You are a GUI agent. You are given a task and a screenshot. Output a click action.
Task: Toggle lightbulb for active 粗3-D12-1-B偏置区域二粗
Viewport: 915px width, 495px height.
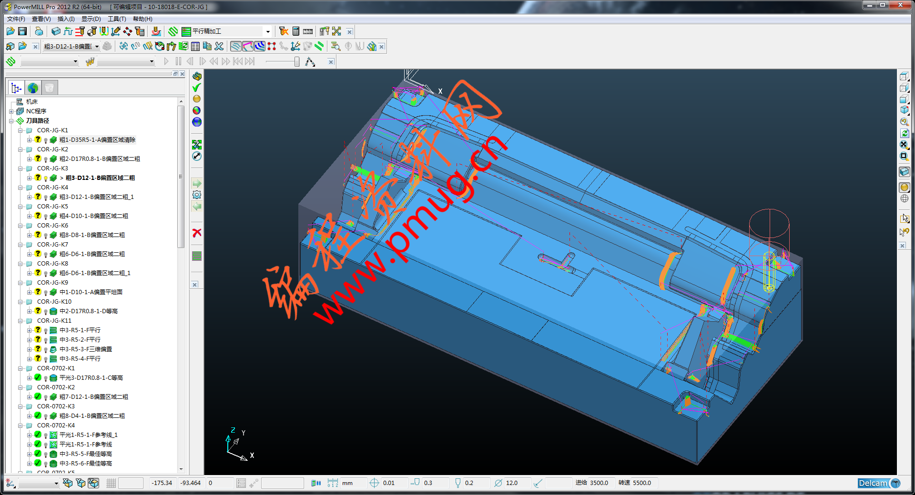click(x=46, y=178)
